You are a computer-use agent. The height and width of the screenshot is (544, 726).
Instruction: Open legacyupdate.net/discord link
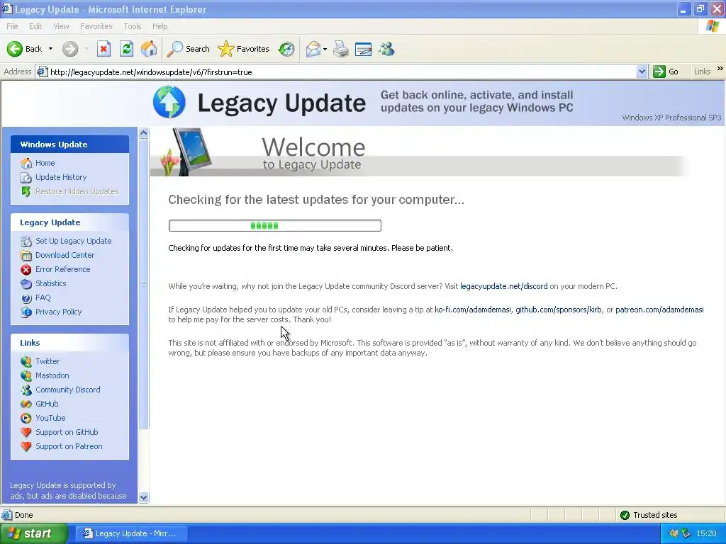504,286
